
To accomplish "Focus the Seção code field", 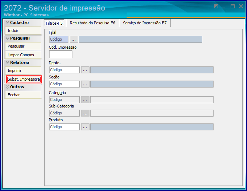I will pyautogui.click(x=64, y=84).
